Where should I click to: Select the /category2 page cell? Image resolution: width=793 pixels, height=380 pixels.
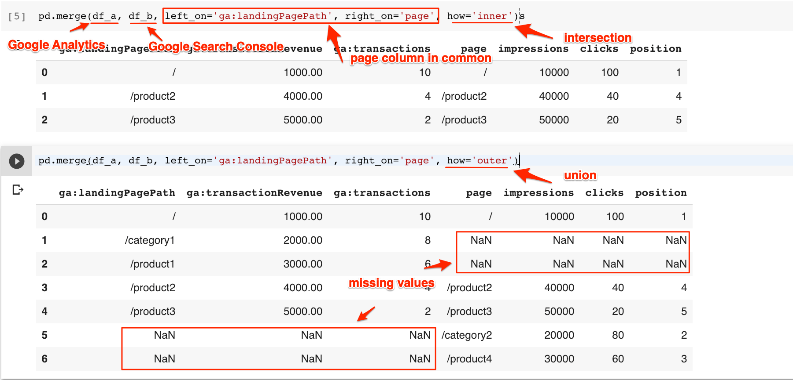click(x=467, y=335)
